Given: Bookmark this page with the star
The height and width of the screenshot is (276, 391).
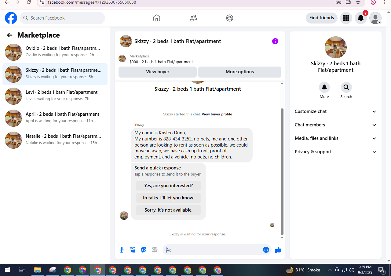Looking at the screenshot, I should 358,2.
